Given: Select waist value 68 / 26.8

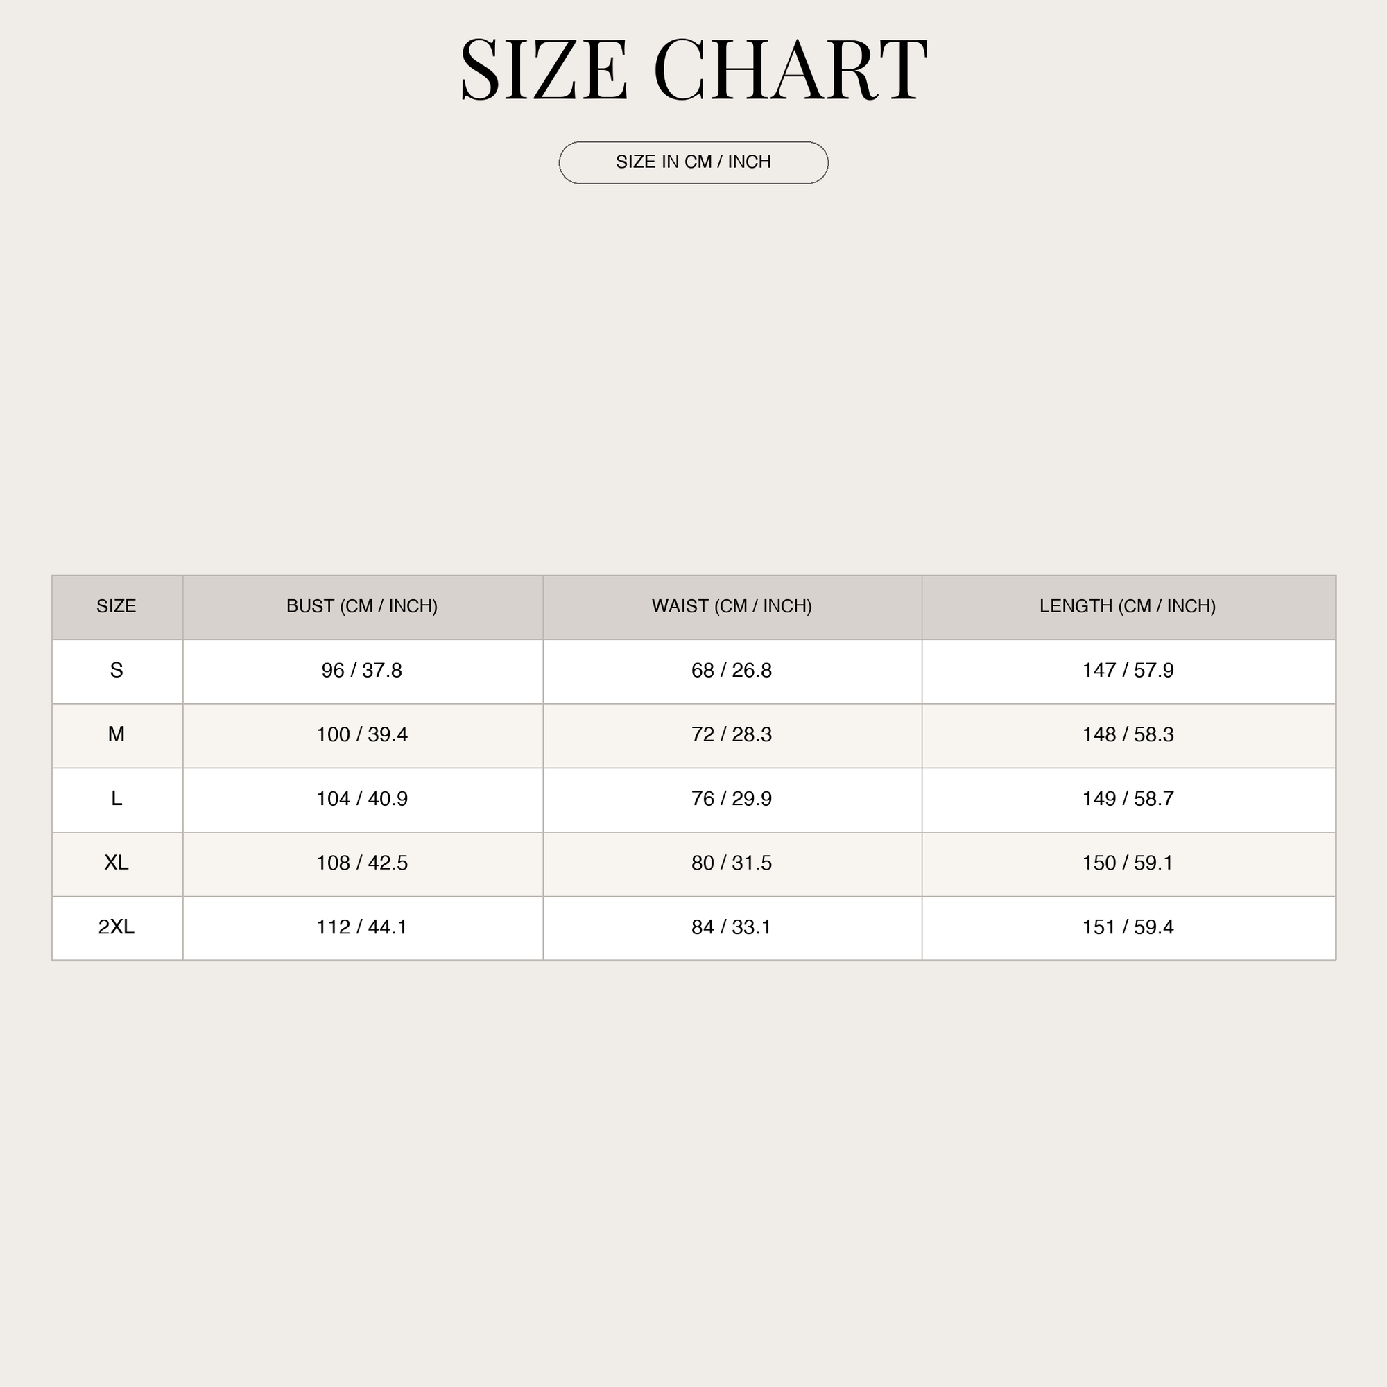Looking at the screenshot, I should coord(732,671).
